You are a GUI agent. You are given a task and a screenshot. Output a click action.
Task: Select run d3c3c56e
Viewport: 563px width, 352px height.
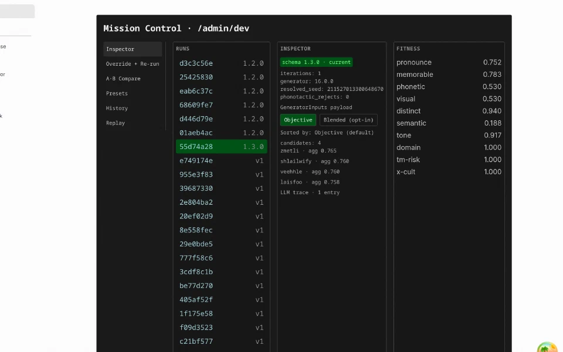(222, 63)
